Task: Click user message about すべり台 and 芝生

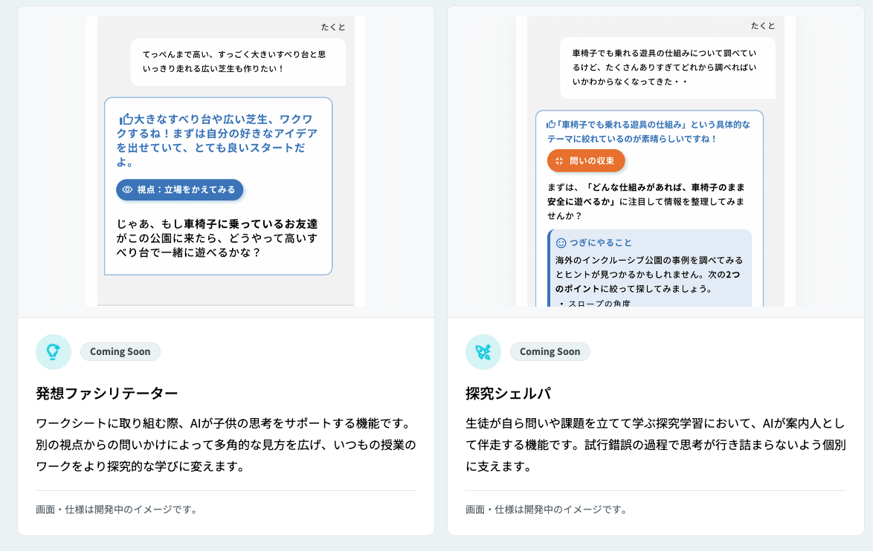Action: 238,62
